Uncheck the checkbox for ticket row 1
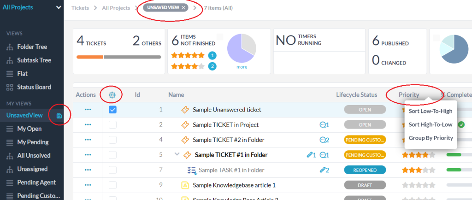The image size is (472, 200). coord(113,110)
